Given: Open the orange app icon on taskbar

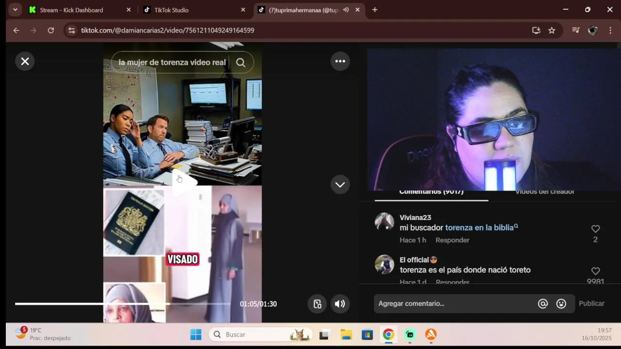Looking at the screenshot, I should click(x=431, y=334).
